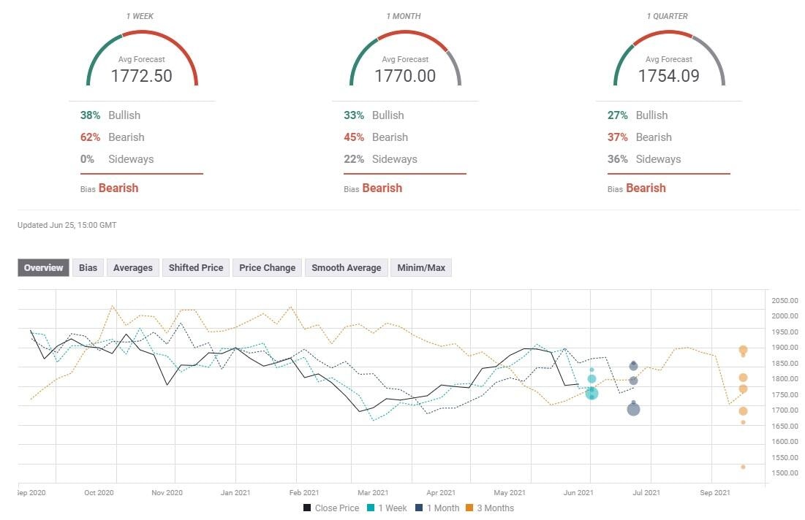This screenshot has width=805, height=520.
Task: Select the Averages tab
Action: pos(132,267)
